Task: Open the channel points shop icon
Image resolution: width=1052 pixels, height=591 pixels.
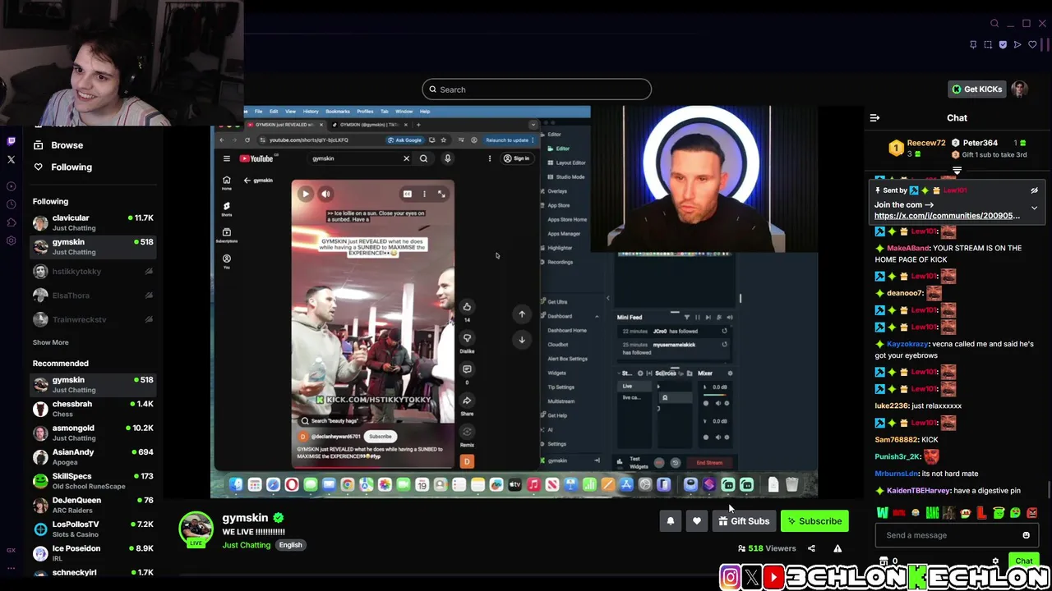Action: point(884,562)
